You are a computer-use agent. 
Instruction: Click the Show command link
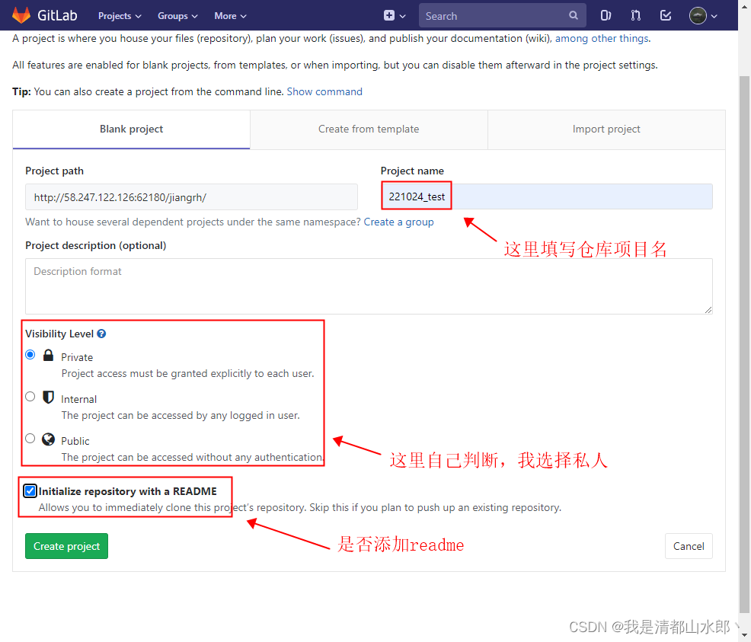324,91
